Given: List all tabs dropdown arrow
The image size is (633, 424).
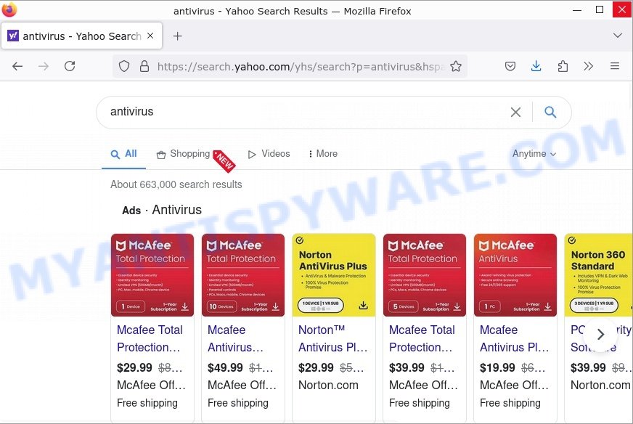Looking at the screenshot, I should tap(617, 36).
